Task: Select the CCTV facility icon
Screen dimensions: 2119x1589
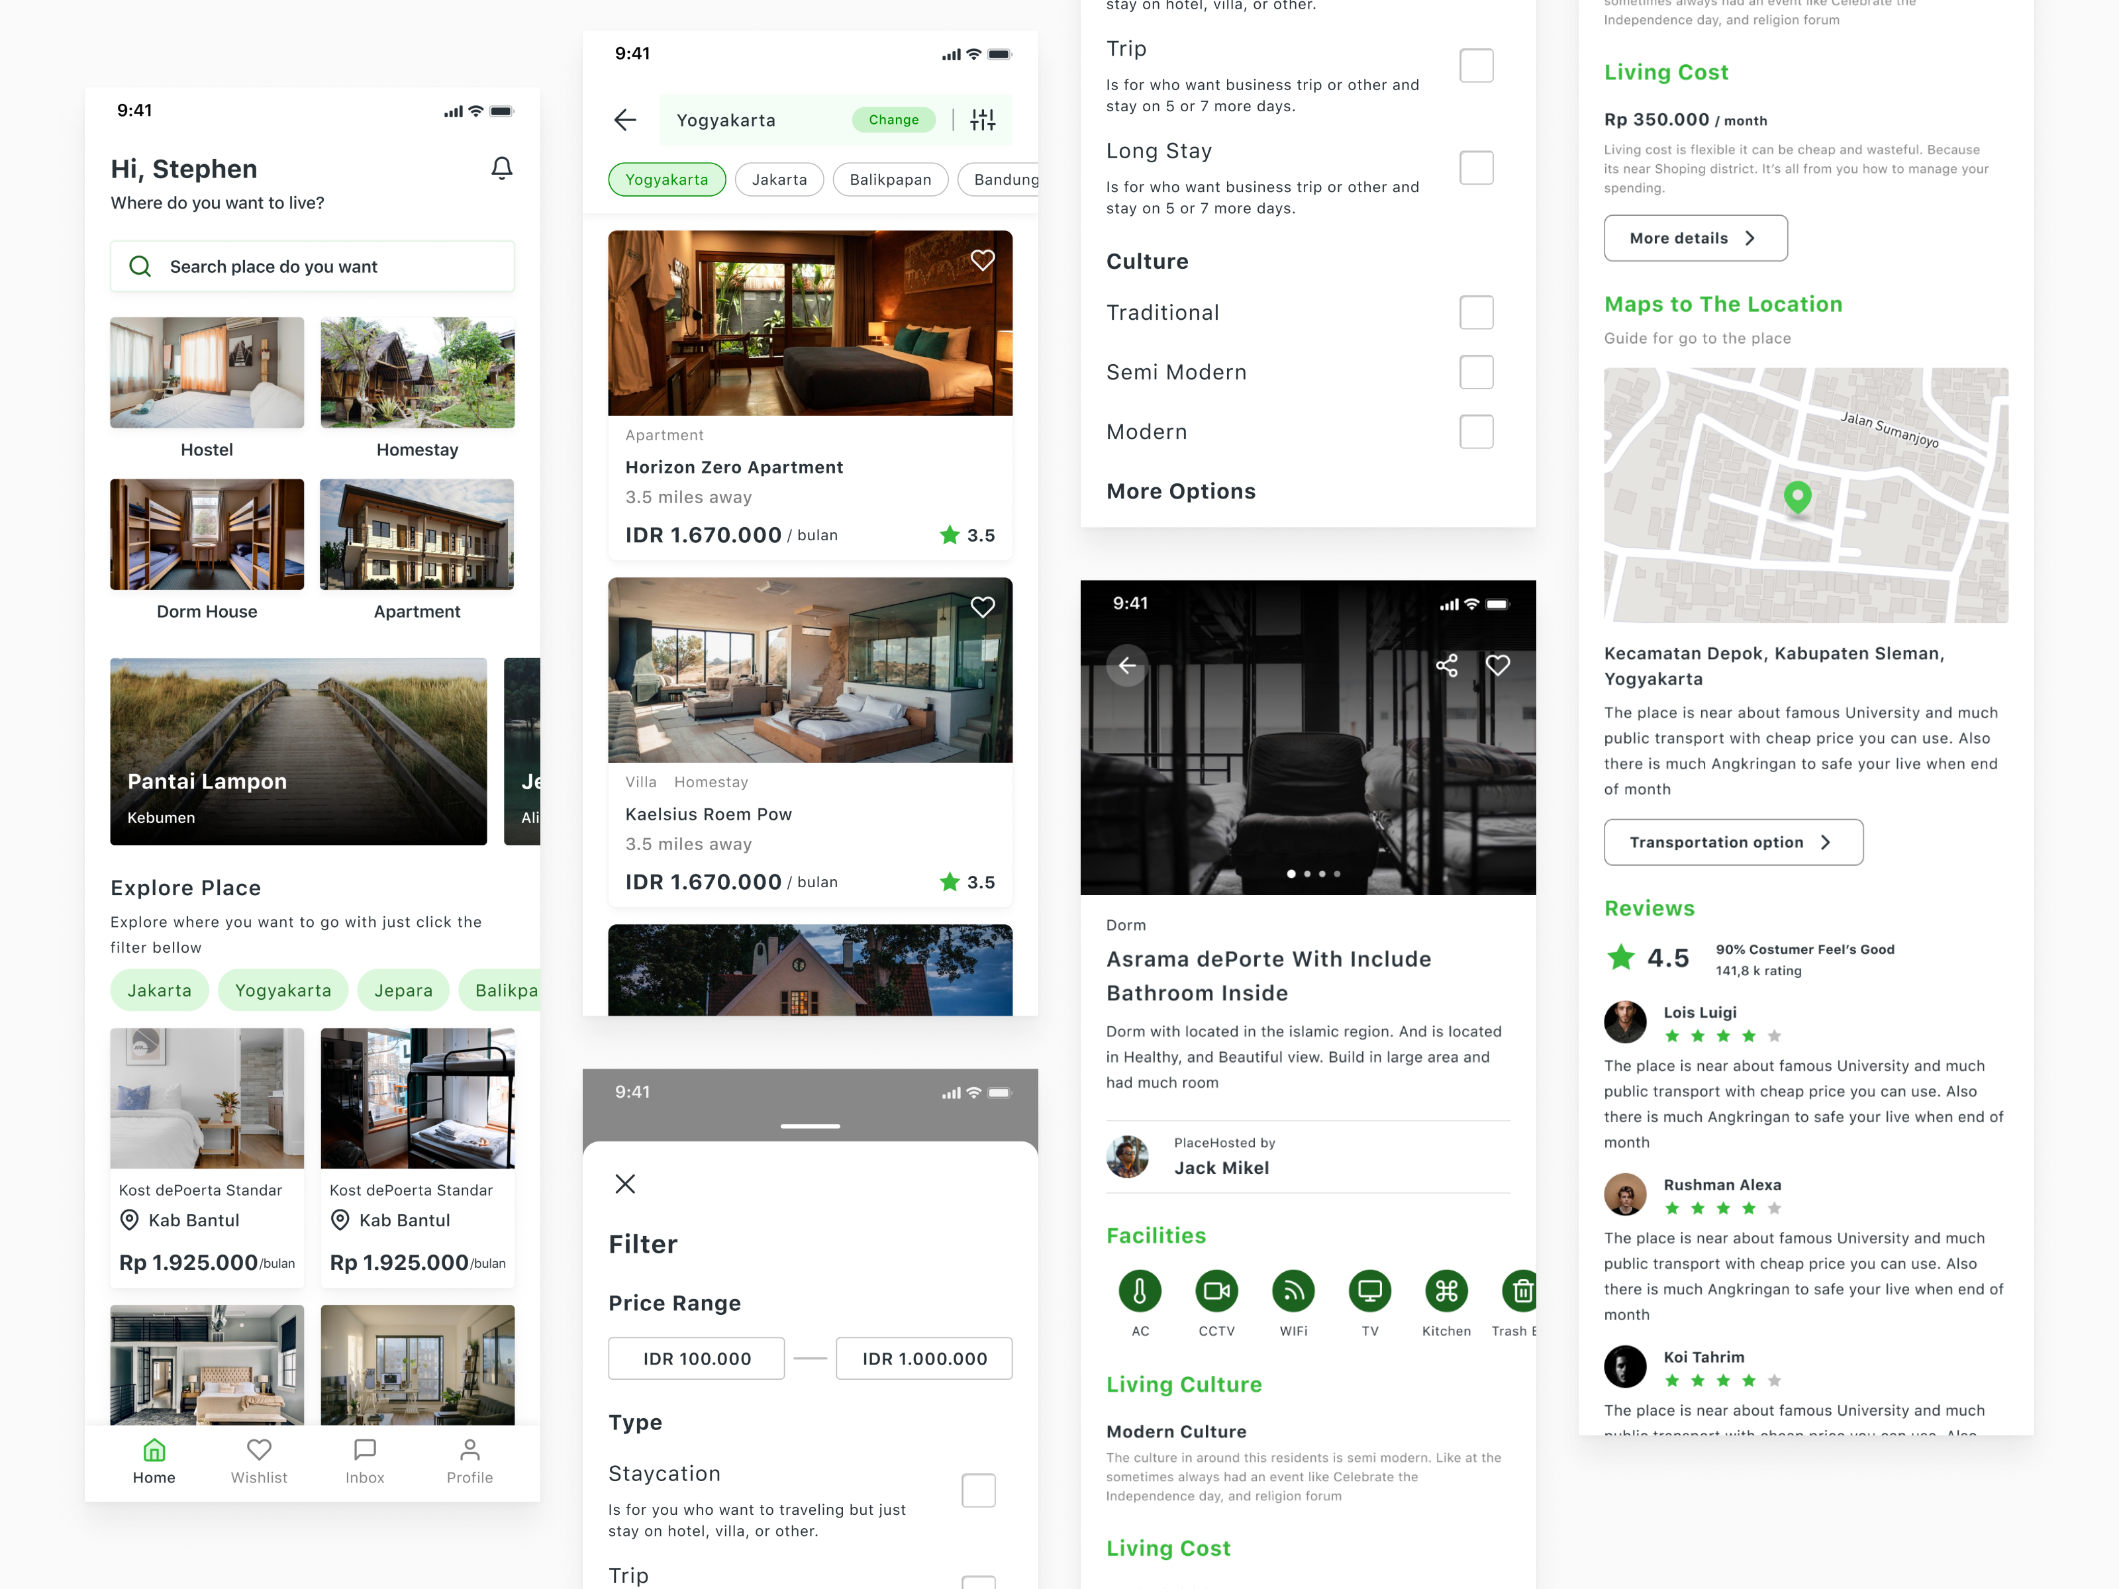Action: (1216, 1291)
